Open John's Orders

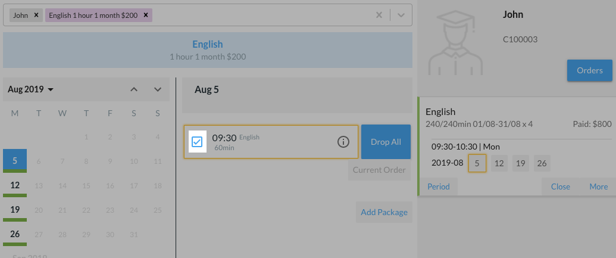[x=589, y=70]
